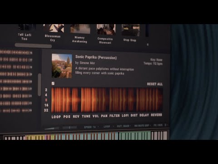Switch to the LOOP tab
This screenshot has height=164, width=218.
tap(56, 117)
